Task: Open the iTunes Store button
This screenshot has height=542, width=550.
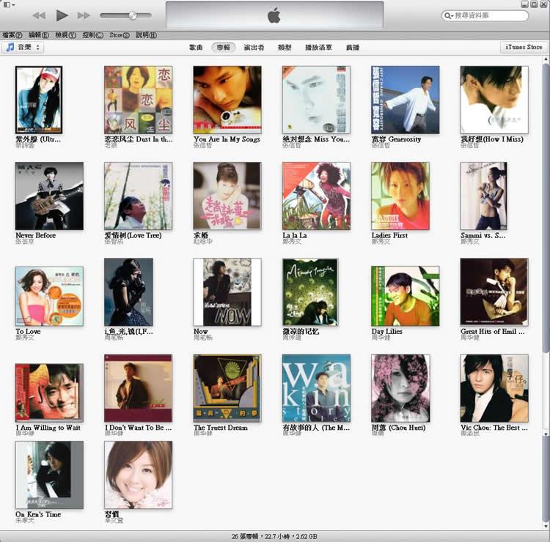Action: coord(524,47)
